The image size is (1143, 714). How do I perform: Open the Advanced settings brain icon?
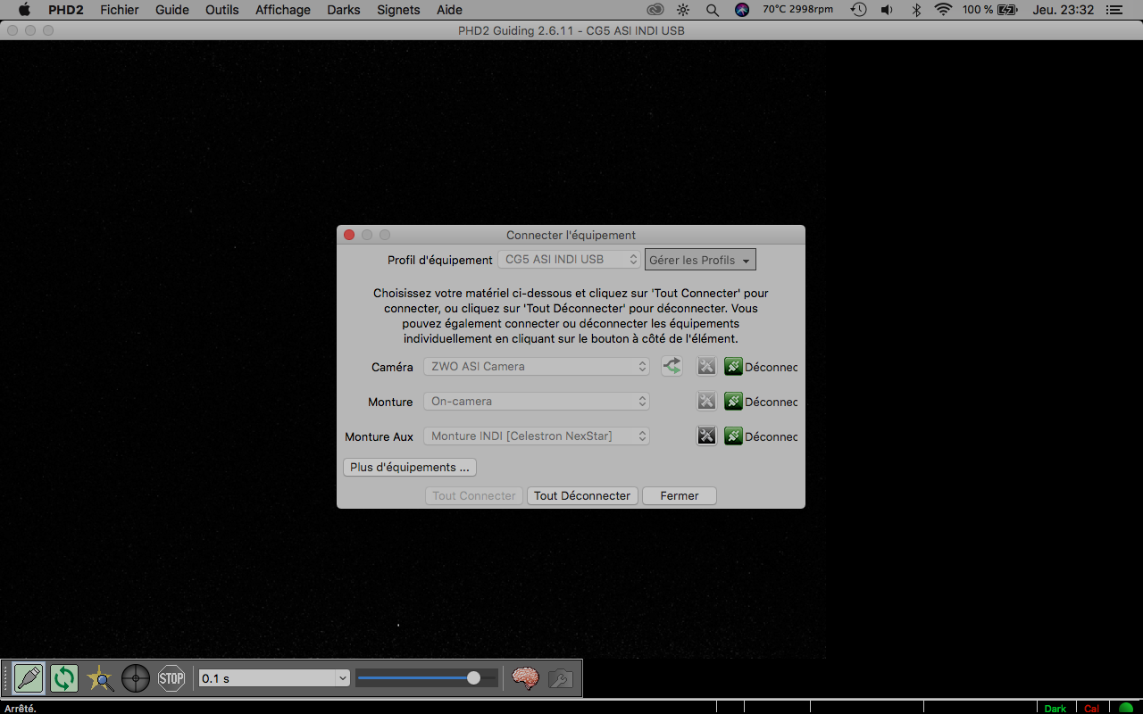click(x=526, y=678)
